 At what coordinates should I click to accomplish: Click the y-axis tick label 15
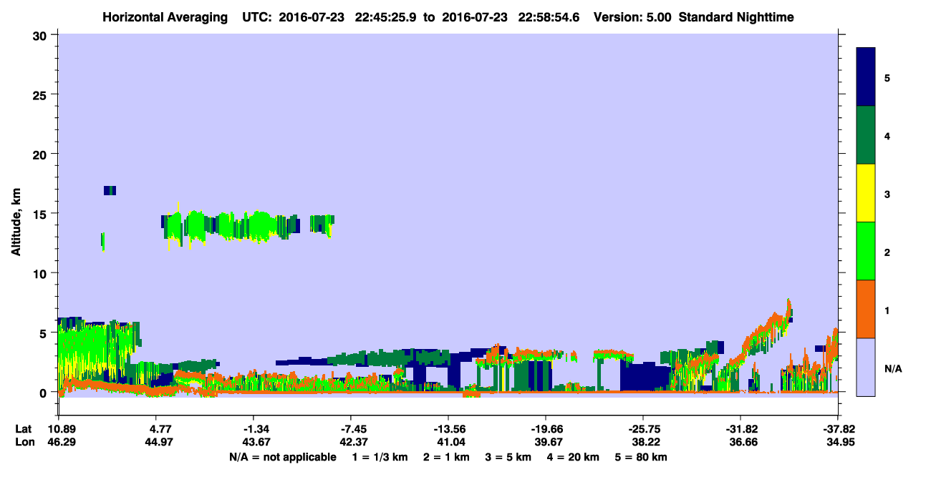coord(42,214)
